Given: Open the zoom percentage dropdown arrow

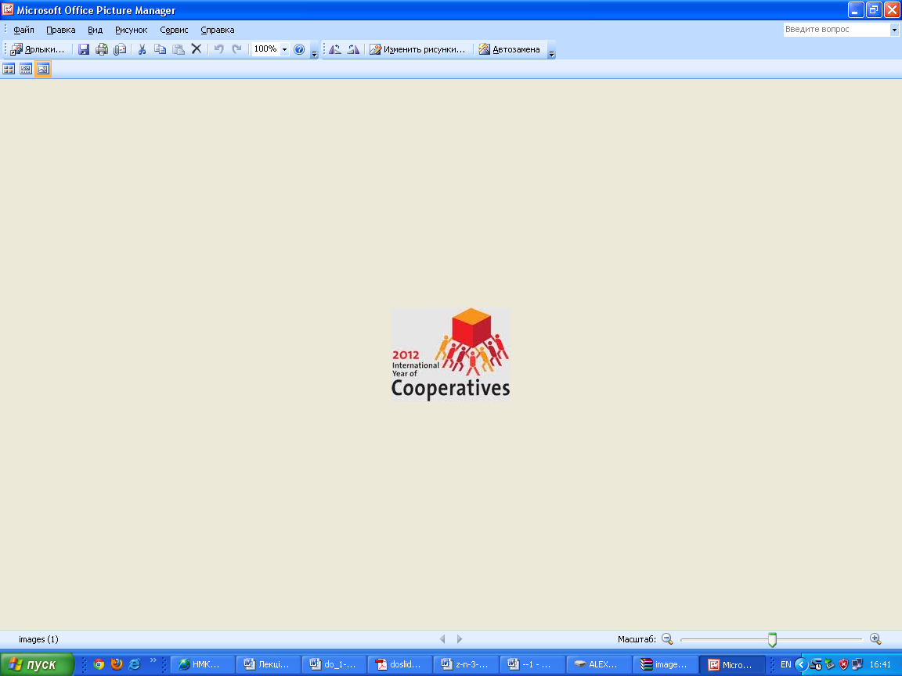Looking at the screenshot, I should pyautogui.click(x=284, y=49).
